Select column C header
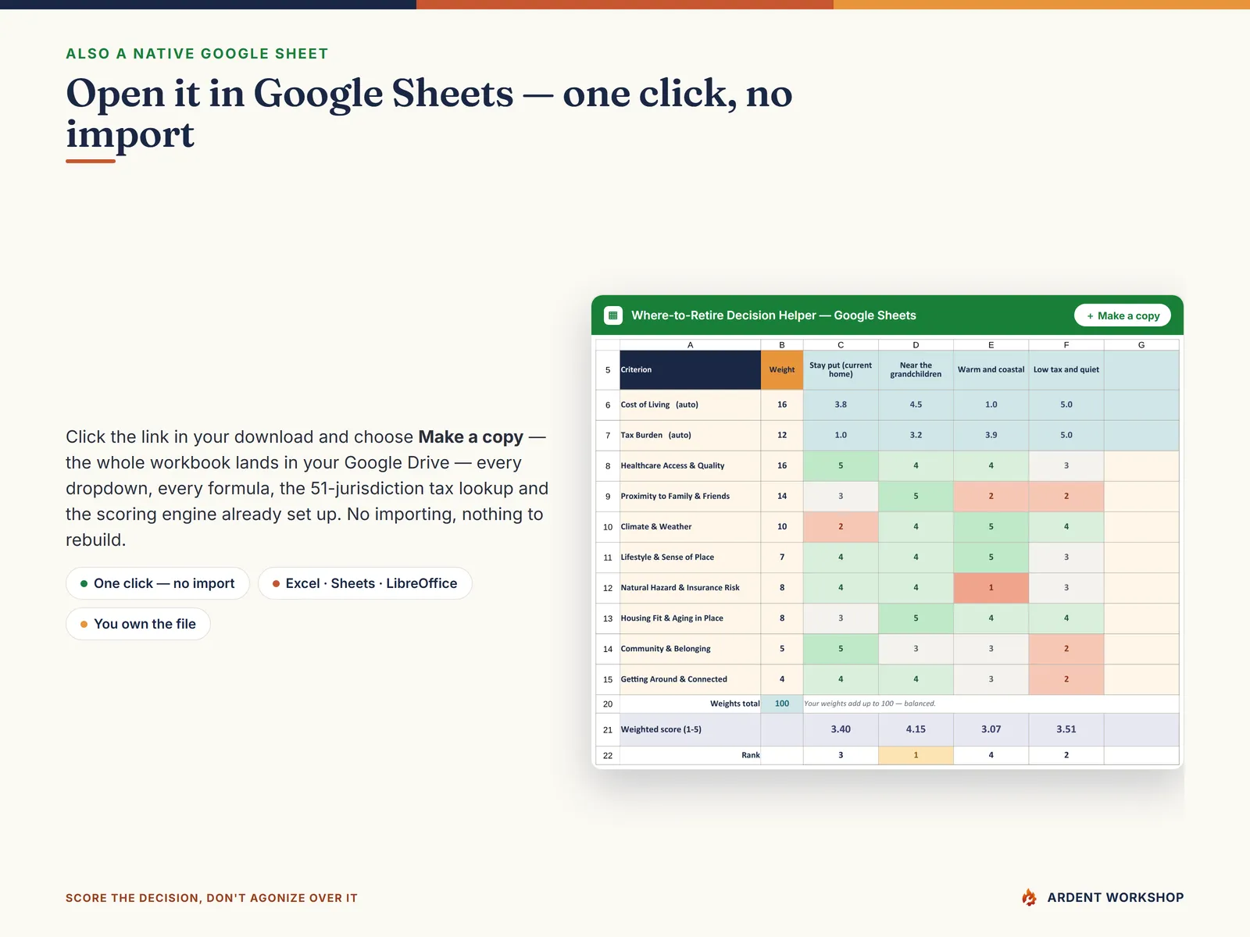The height and width of the screenshot is (937, 1250). (841, 345)
